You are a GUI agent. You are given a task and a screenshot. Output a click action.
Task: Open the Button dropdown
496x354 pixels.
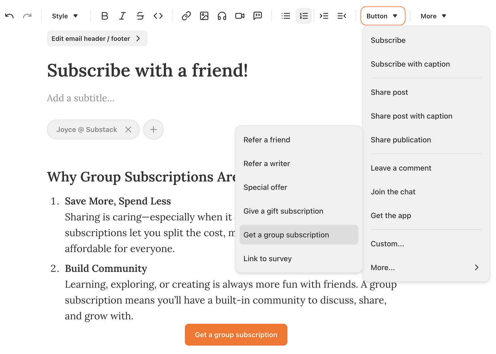[382, 16]
